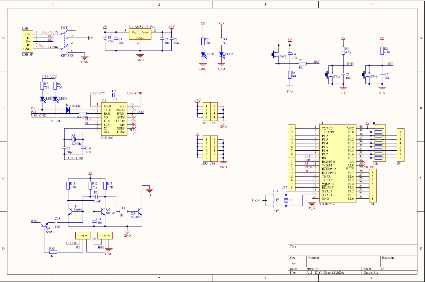425x282 pixels.
Task: Click resistor R2 4.7K
Action: coord(382,51)
